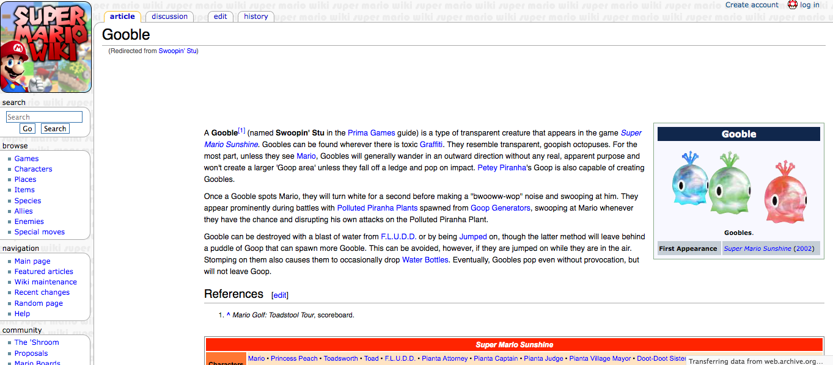Open the Create account link
The image size is (833, 365).
[x=752, y=5]
